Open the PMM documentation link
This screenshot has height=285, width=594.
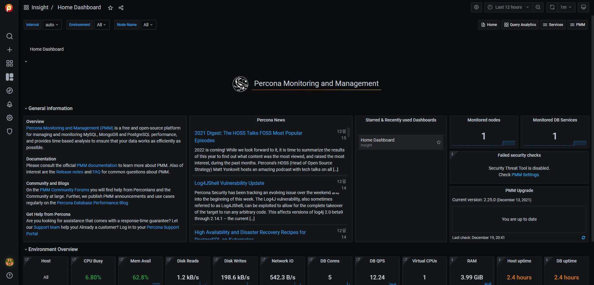pos(97,165)
